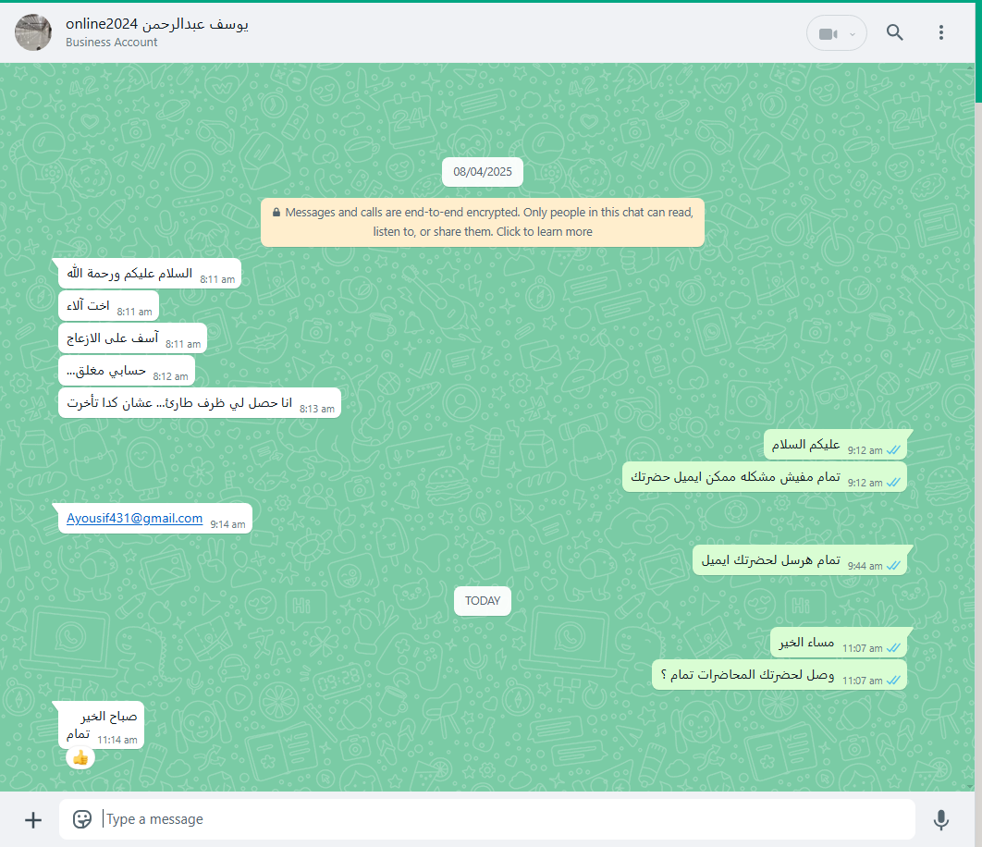
Task: Open the emoji and sticker picker
Action: (82, 819)
